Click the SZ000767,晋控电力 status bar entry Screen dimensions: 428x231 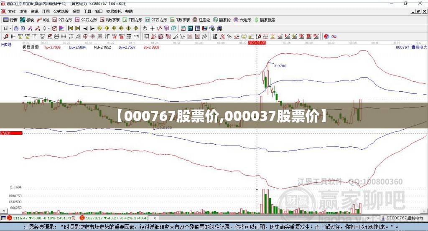click(x=403, y=218)
